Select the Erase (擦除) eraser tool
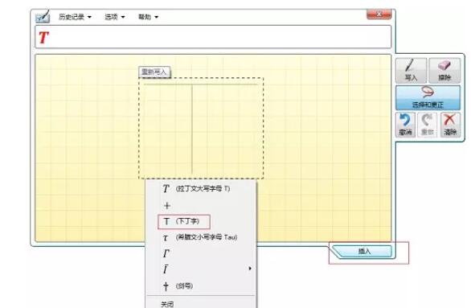Screen dimensions: 471x308 tap(444, 71)
